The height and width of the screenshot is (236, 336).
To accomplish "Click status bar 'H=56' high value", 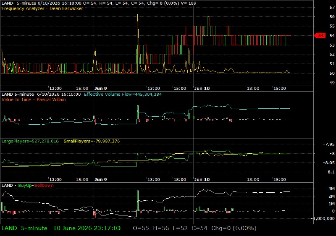I will tap(161, 228).
